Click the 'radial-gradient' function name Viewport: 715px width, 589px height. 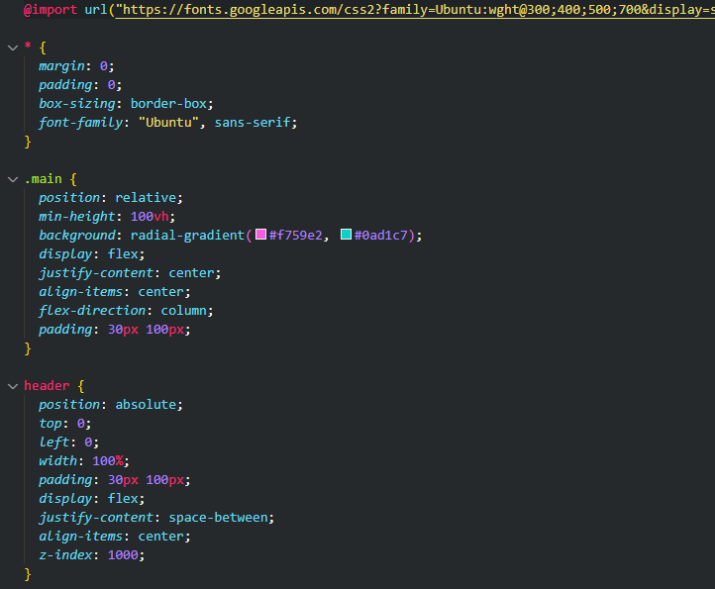[188, 236]
